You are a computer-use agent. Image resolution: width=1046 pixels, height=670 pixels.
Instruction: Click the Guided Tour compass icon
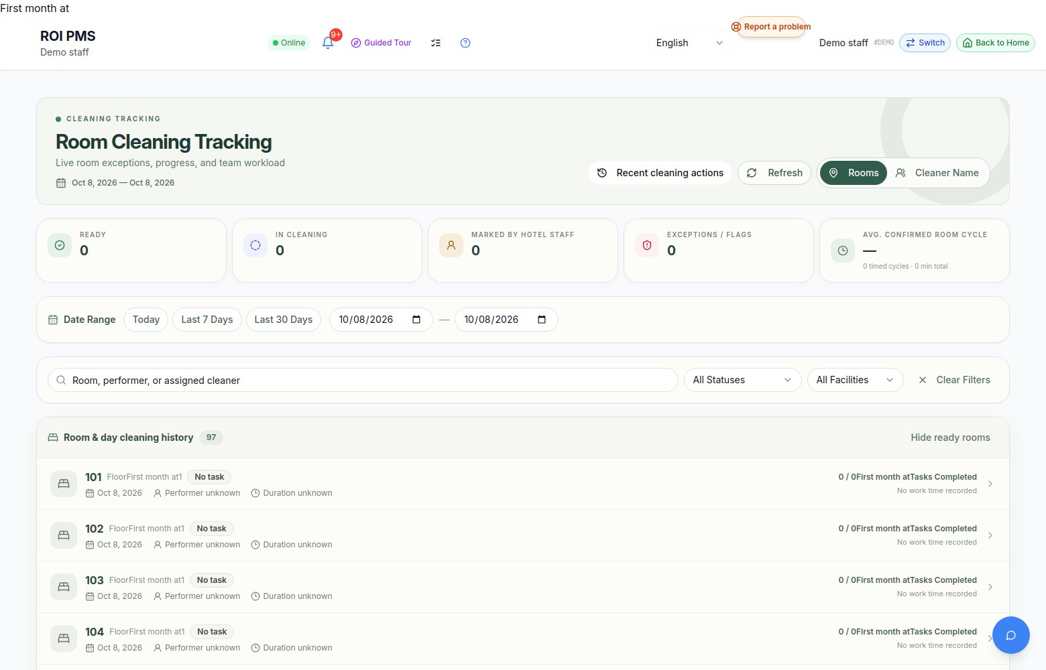pos(356,43)
